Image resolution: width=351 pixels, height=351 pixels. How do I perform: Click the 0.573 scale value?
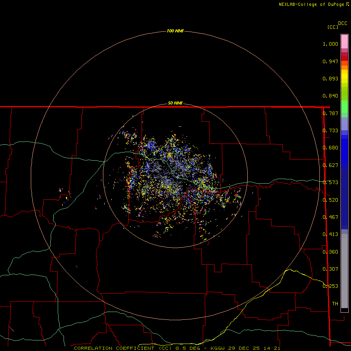point(330,183)
